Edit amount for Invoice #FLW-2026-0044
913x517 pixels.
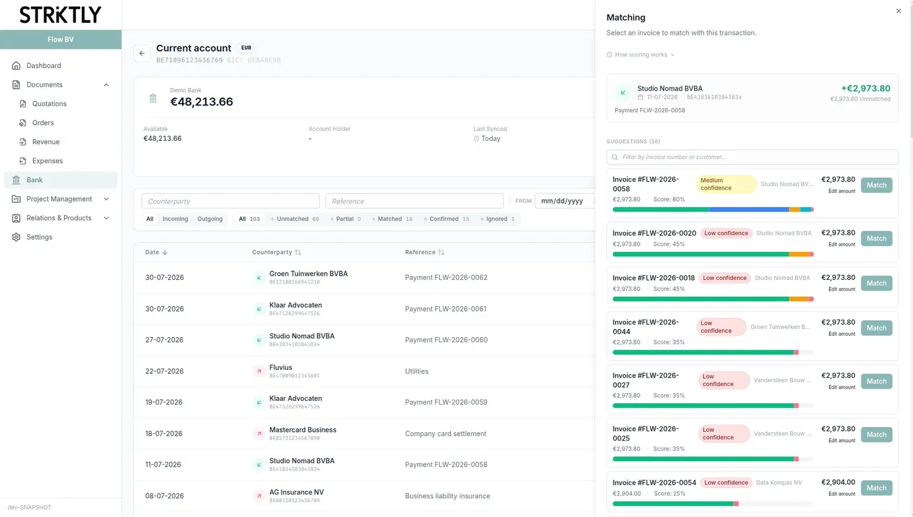(x=842, y=334)
